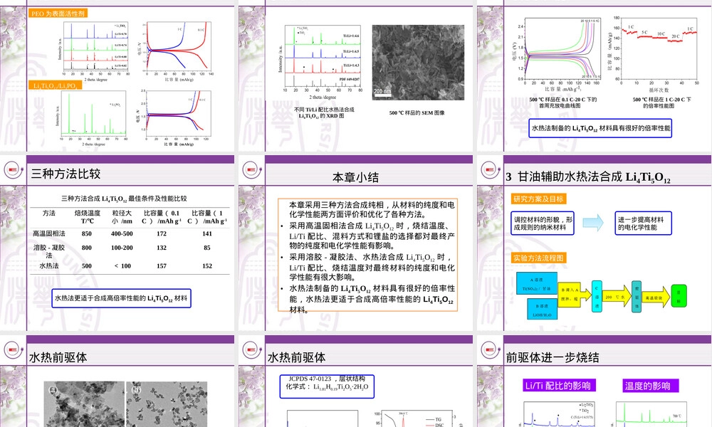
Task: Select the caption 500 °C 样品的 SEM 图像
Action: [417, 113]
